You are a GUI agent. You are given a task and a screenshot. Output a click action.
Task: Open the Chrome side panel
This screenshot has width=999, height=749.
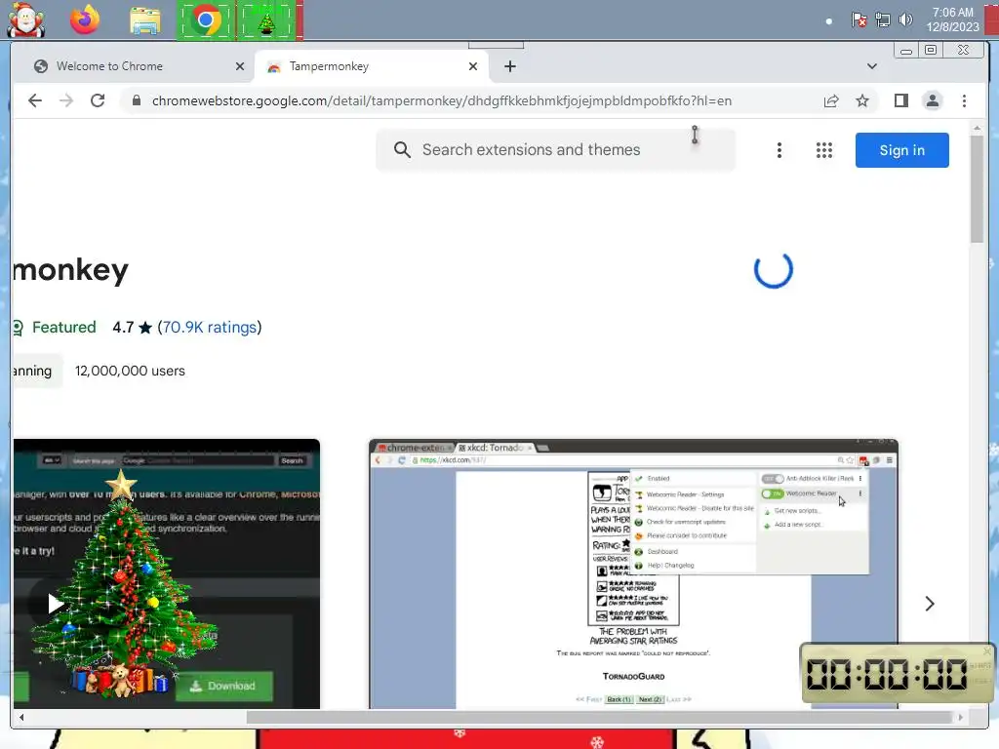click(900, 100)
